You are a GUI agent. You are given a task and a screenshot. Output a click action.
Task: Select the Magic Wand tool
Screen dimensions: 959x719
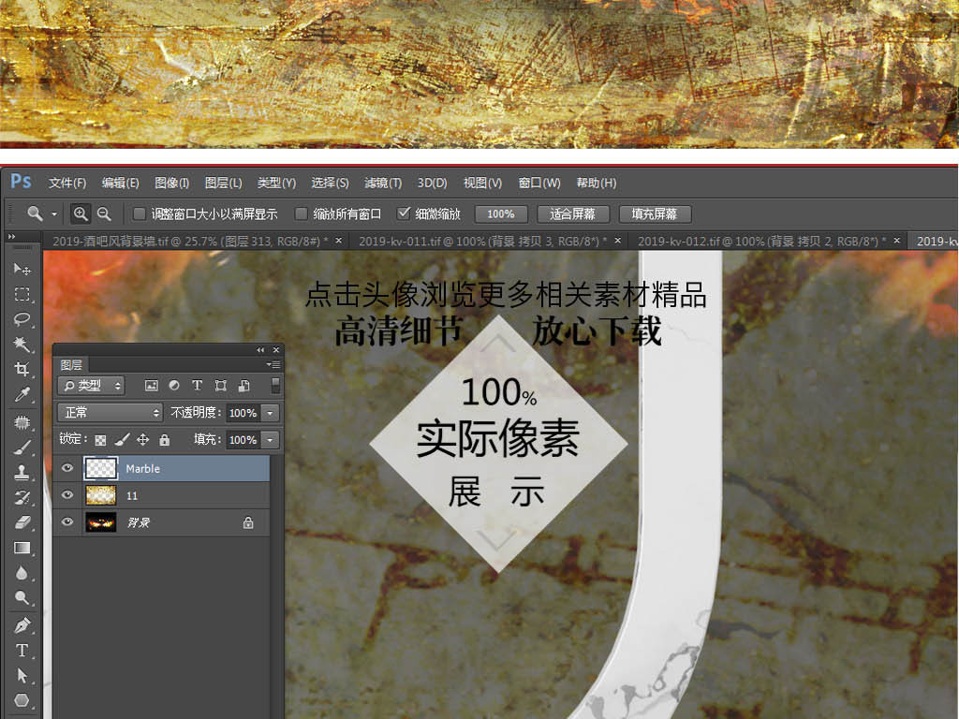pyautogui.click(x=22, y=345)
